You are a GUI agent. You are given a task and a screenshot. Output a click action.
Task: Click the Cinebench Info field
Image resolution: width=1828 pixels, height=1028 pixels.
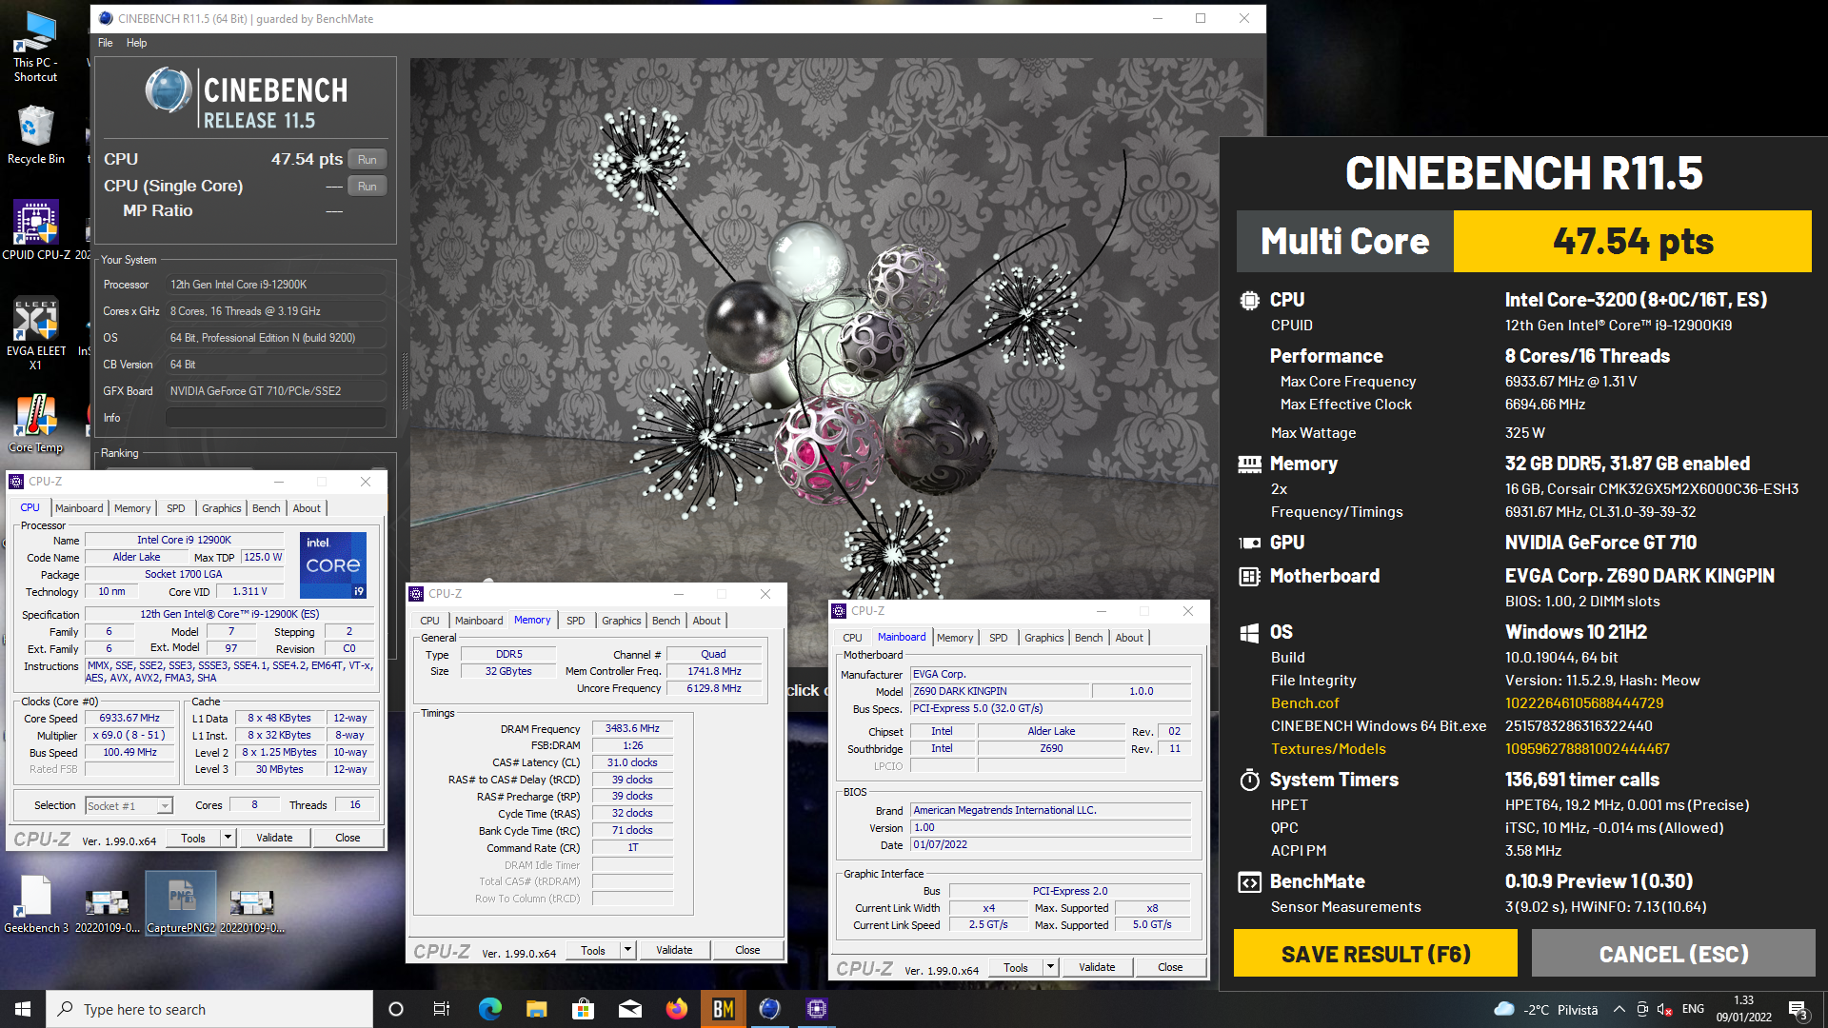pos(276,418)
